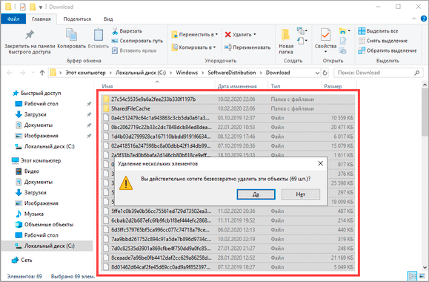
Task: Select the SharedFileCache folder
Action: (228, 108)
